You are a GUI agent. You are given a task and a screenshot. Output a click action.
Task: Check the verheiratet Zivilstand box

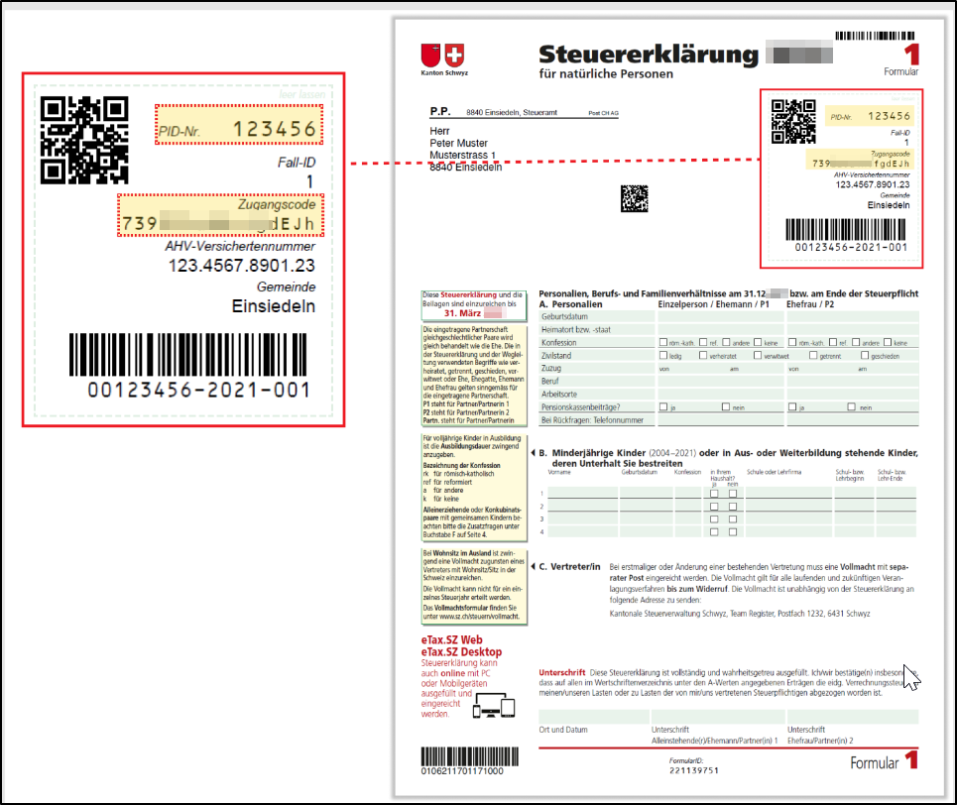pos(703,355)
